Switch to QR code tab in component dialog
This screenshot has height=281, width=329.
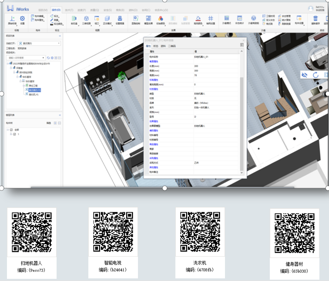(x=172, y=46)
